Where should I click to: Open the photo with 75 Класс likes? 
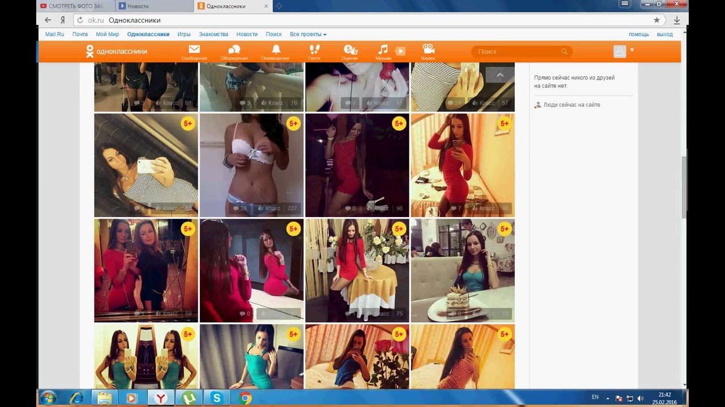coord(357,271)
